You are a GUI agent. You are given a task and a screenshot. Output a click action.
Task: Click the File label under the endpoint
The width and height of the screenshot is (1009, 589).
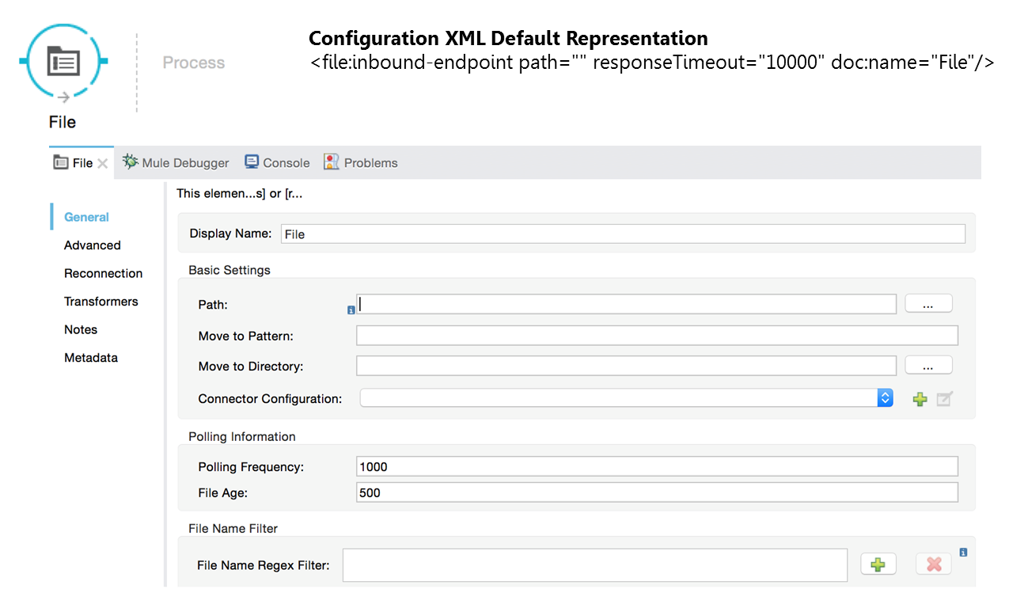[x=63, y=122]
